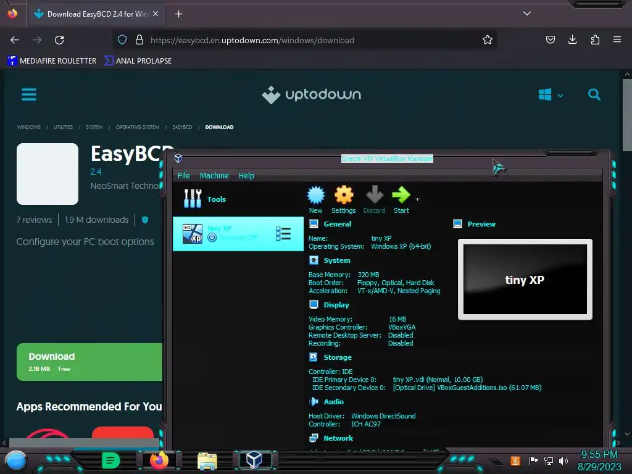Open the VirtualBox File menu

tap(184, 176)
